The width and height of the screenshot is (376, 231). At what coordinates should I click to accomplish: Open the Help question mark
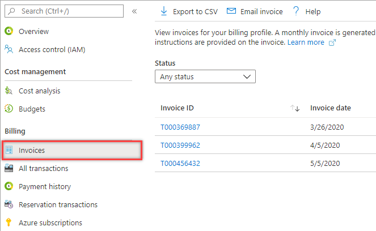[296, 11]
